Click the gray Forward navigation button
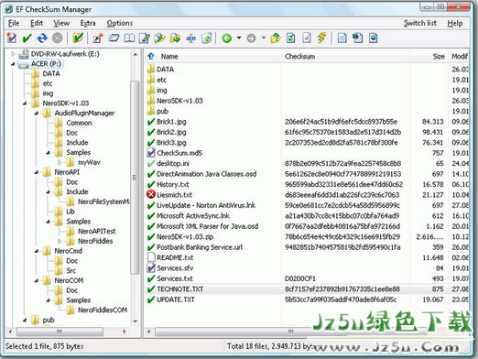Viewport: 478px width, 359px height. tap(251, 38)
